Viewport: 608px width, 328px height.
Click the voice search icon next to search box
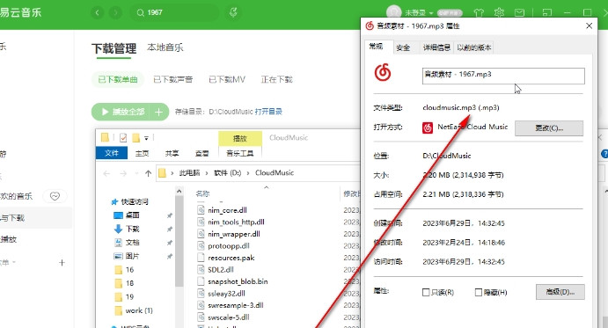tap(233, 12)
